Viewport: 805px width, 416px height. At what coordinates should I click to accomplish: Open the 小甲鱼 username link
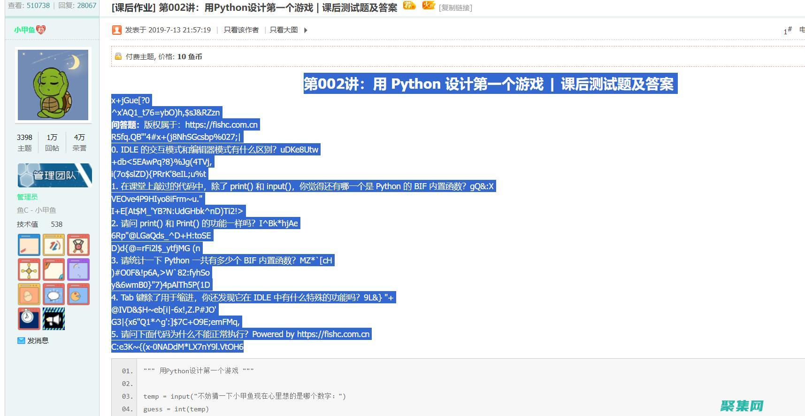(24, 30)
